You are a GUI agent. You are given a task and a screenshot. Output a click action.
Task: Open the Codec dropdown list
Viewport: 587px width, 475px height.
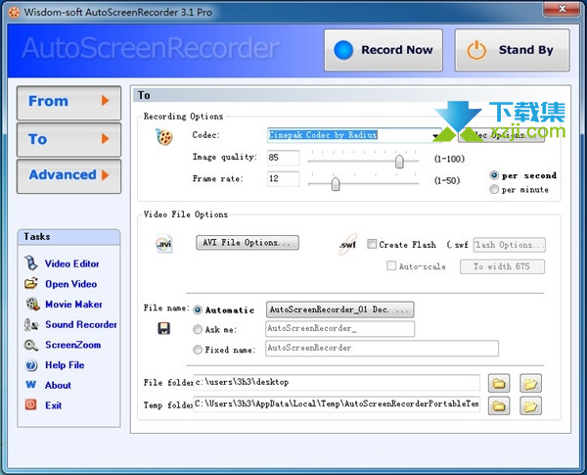tap(435, 136)
